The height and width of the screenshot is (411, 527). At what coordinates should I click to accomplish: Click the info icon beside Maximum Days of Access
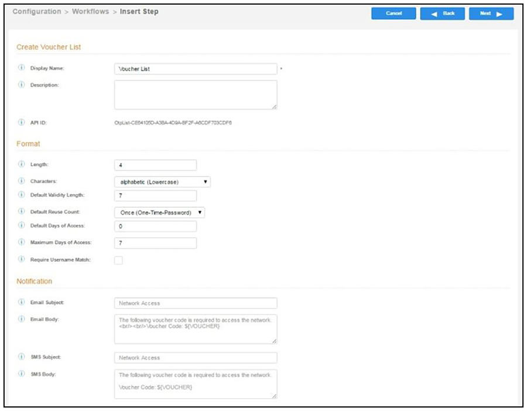21,242
